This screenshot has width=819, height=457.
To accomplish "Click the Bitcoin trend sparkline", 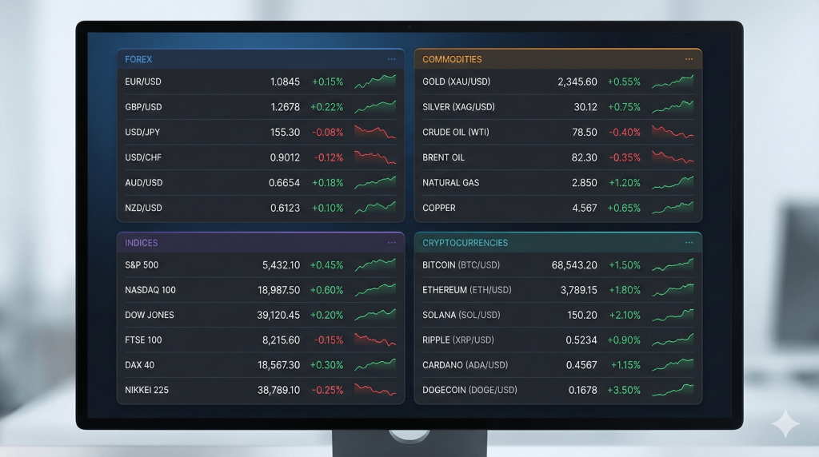I will click(673, 264).
